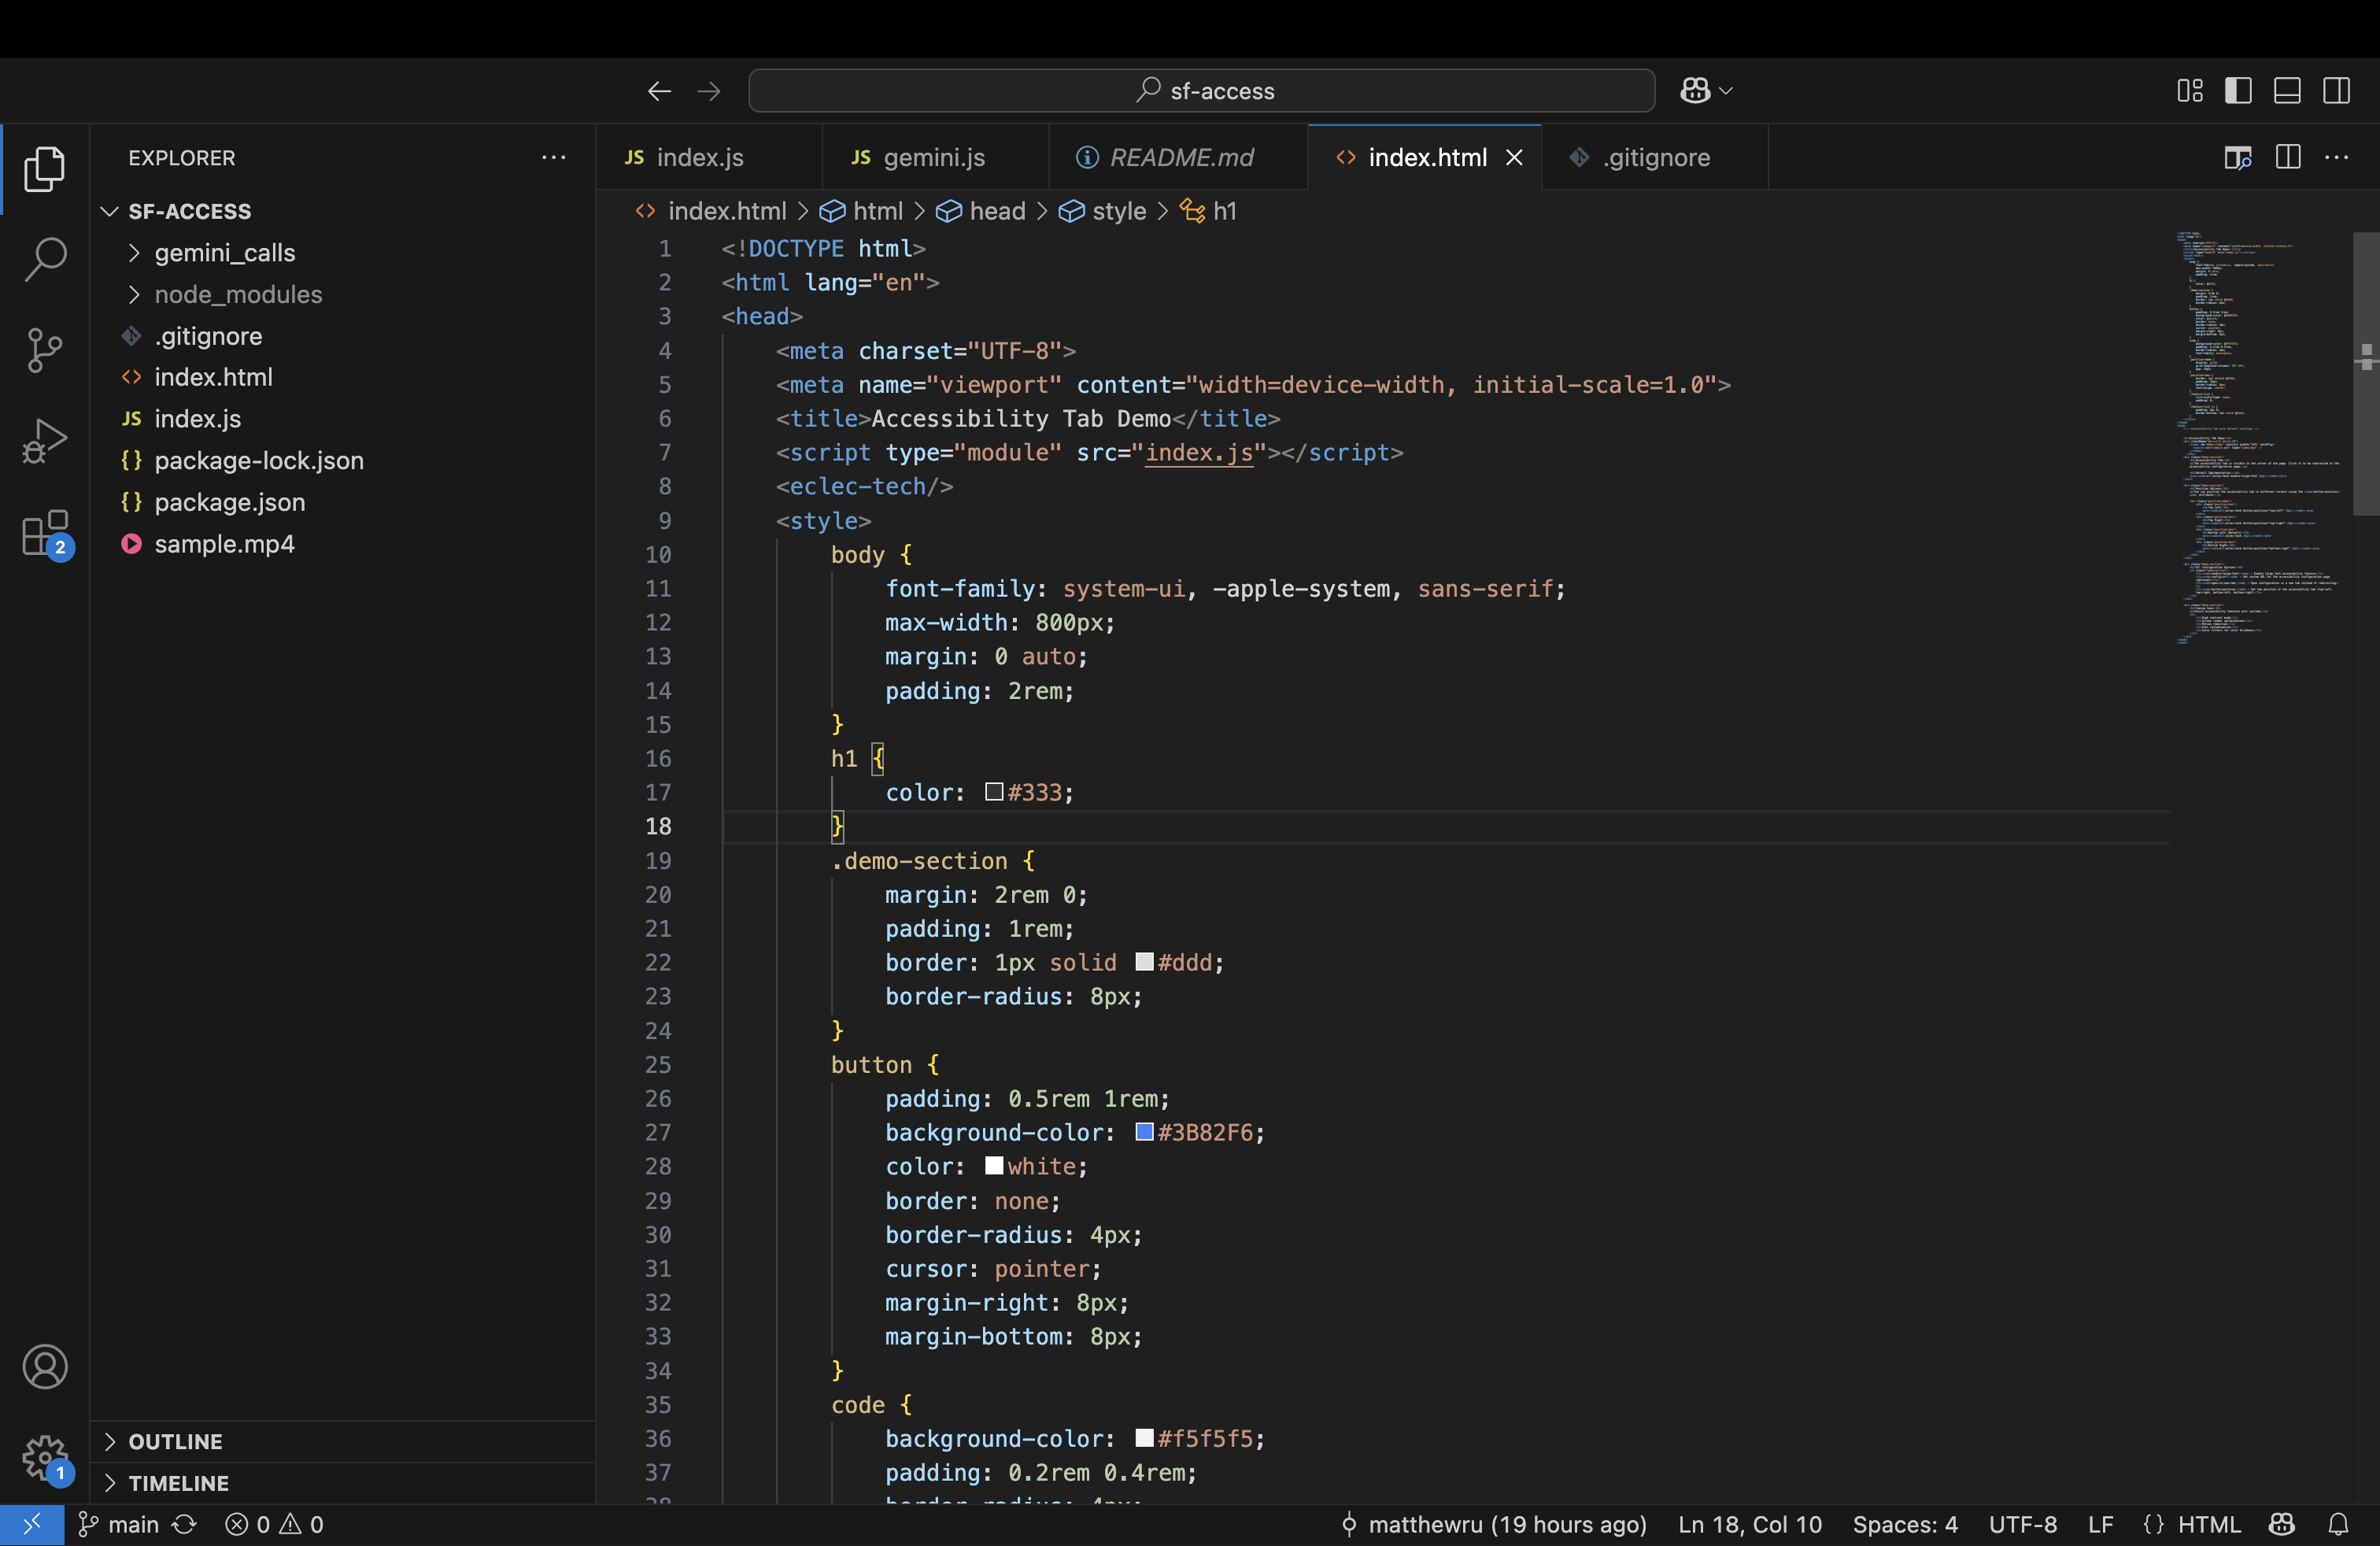This screenshot has width=2380, height=1546.
Task: Switch to the index.js tab
Action: (x=709, y=157)
